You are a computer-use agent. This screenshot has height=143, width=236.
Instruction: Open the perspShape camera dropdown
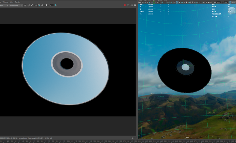pyautogui.click(x=16, y=5)
